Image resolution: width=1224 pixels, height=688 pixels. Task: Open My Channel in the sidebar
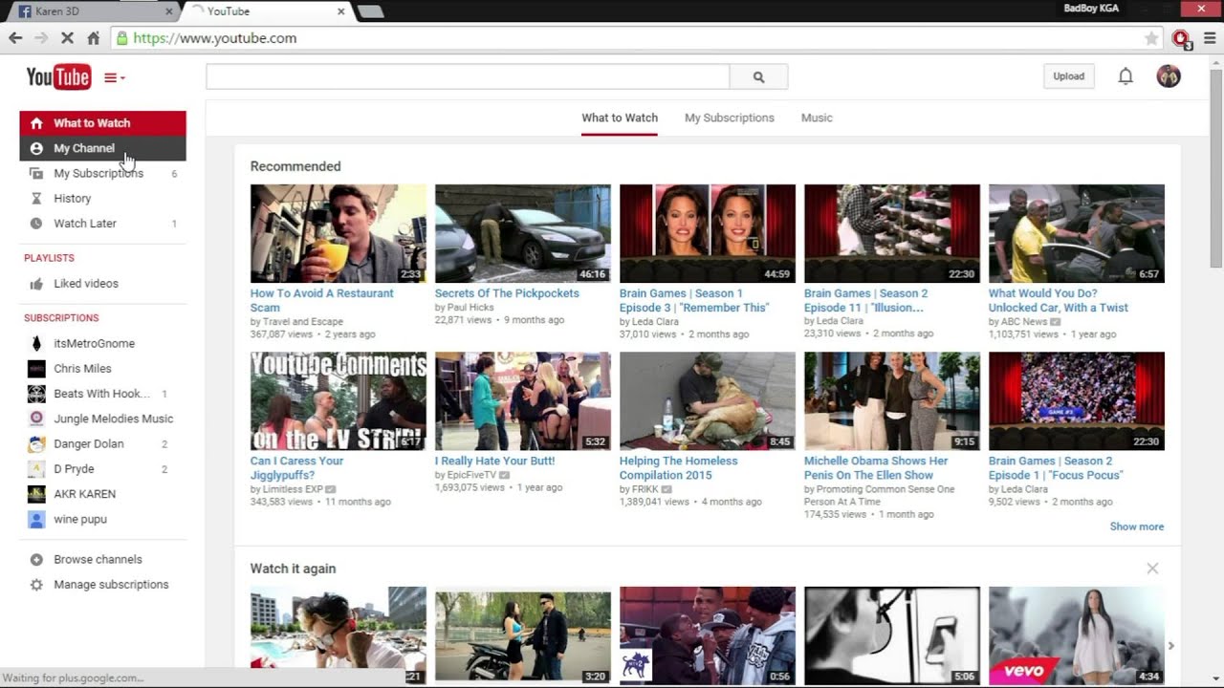(x=102, y=148)
